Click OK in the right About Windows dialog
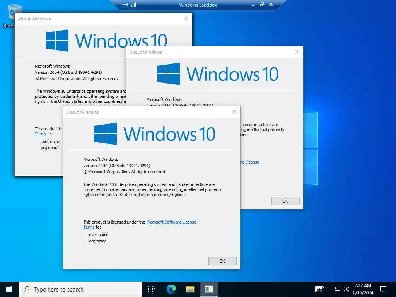Image resolution: width=396 pixels, height=297 pixels. [x=285, y=201]
